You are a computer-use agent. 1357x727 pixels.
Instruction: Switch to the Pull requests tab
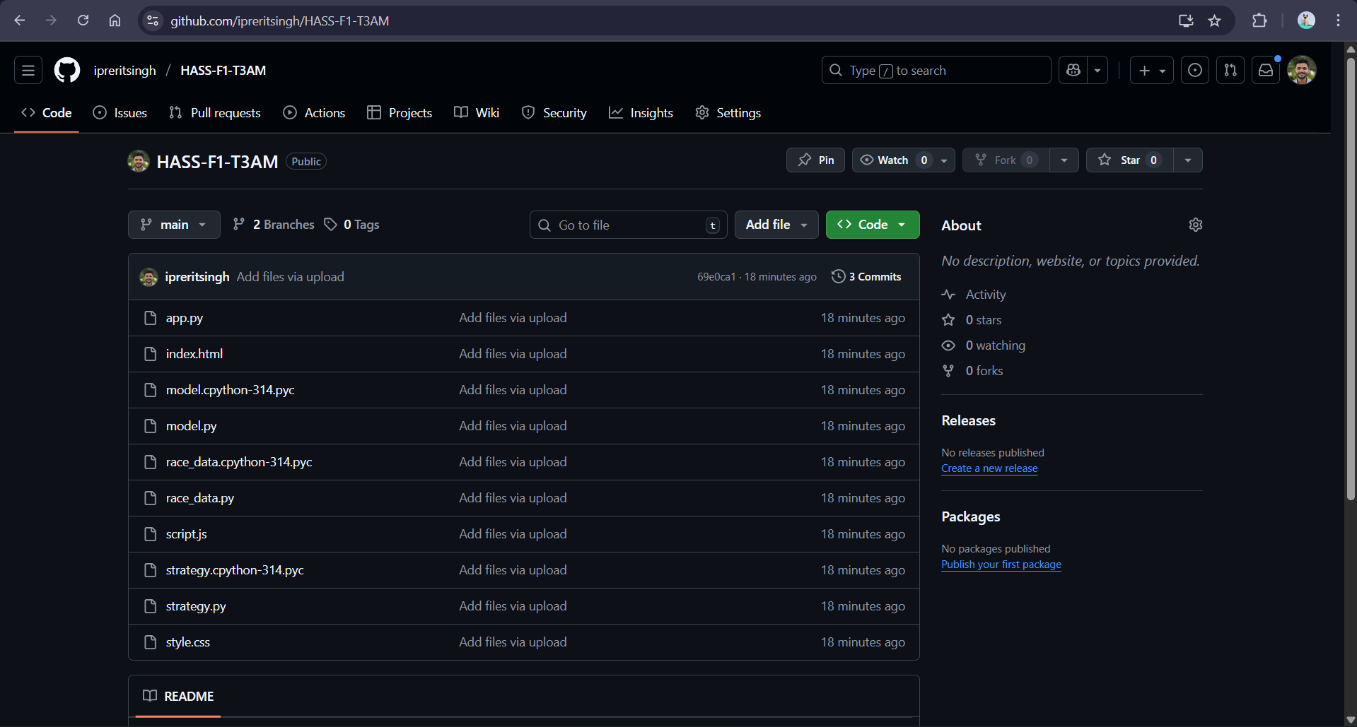pyautogui.click(x=215, y=113)
